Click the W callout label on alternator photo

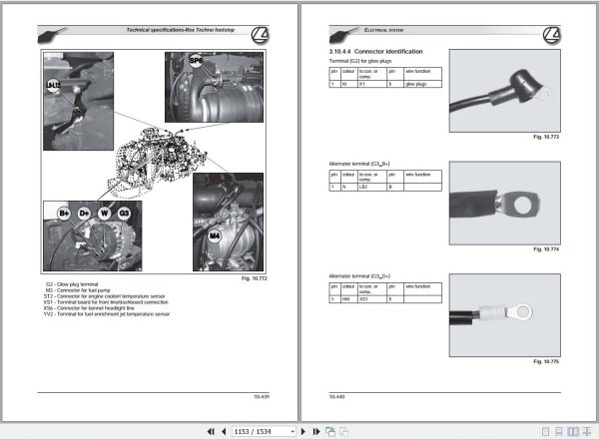(x=104, y=214)
